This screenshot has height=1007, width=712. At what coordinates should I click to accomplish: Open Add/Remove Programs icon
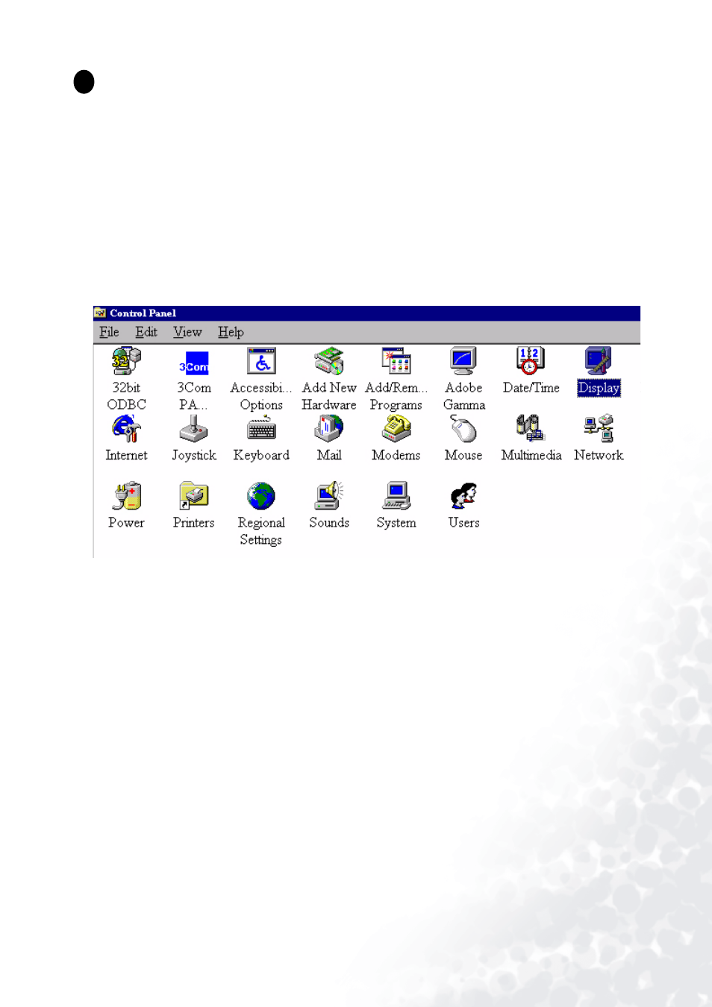point(396,361)
